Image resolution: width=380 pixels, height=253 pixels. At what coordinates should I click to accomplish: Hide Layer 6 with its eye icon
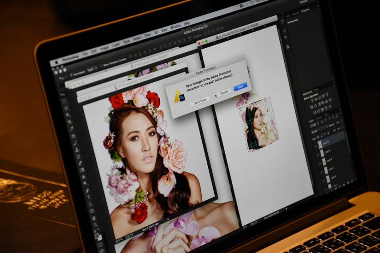323,180
